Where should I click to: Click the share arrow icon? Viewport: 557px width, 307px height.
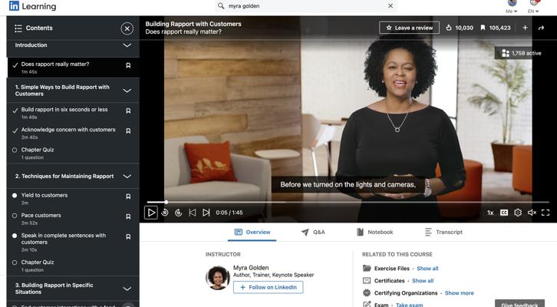click(541, 28)
